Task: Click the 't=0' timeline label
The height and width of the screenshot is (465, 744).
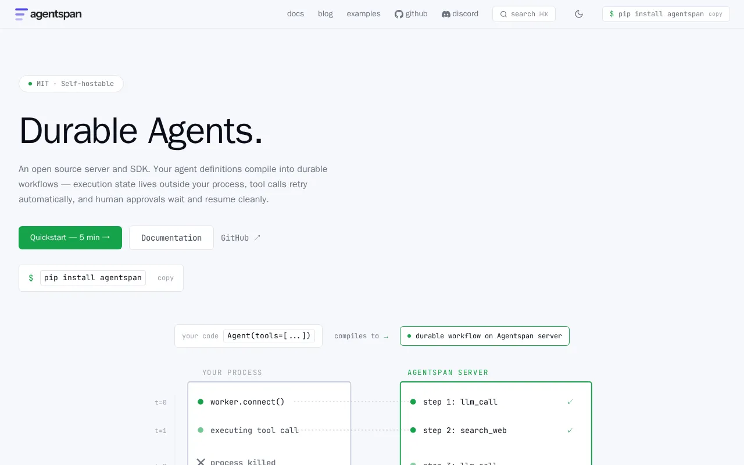Action: coord(160,402)
